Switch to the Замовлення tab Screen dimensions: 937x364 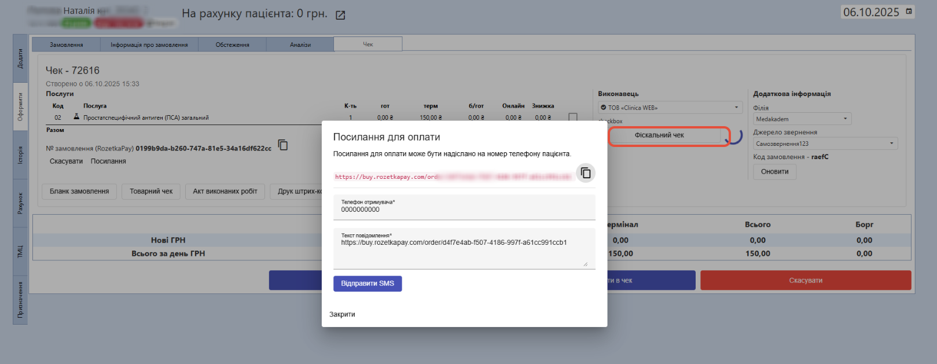67,45
